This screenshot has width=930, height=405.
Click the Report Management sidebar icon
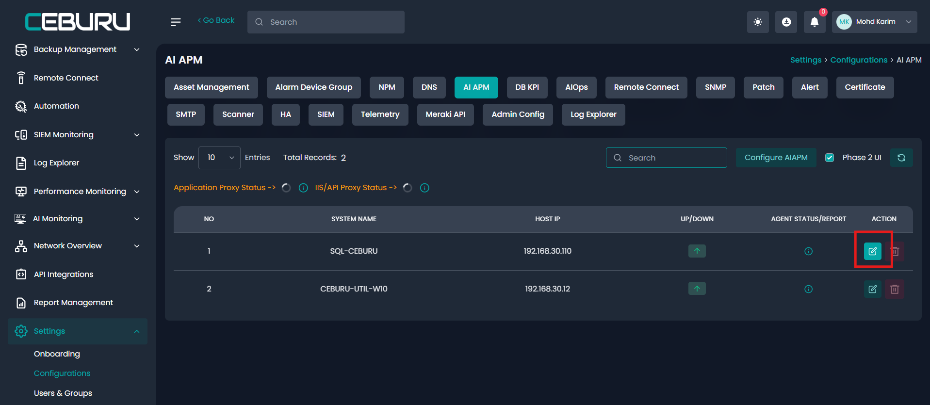click(x=21, y=303)
